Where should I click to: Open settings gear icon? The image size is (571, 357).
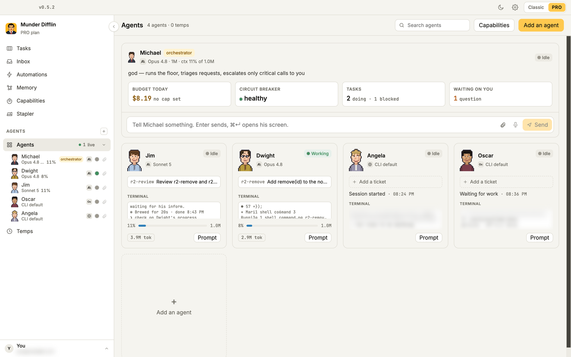[515, 7]
